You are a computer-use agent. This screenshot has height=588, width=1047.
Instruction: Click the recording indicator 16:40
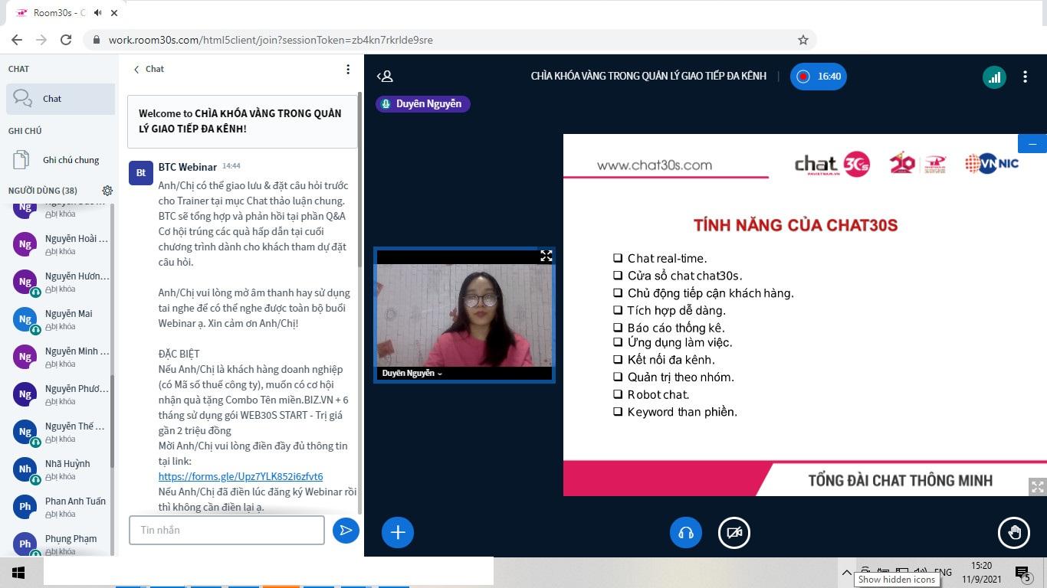point(819,77)
